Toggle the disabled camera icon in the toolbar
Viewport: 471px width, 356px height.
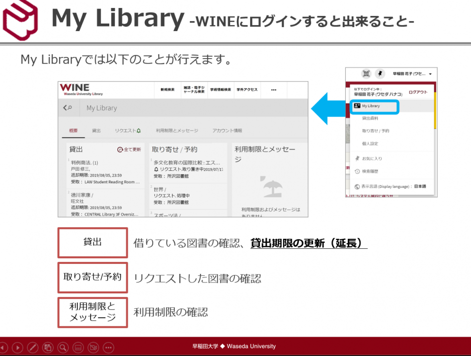93,347
